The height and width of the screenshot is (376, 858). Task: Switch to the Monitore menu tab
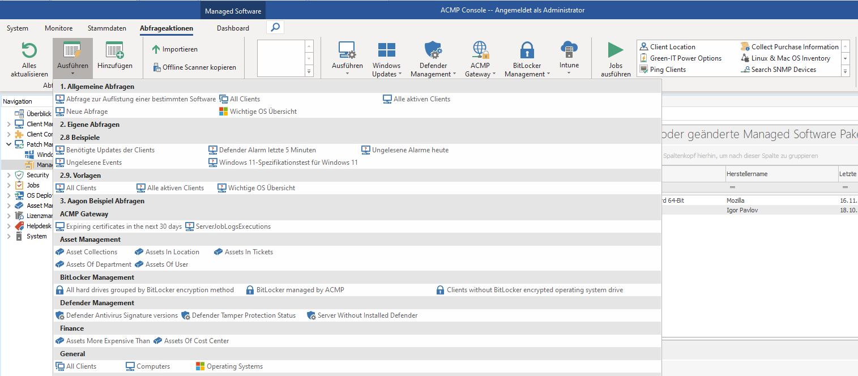(x=58, y=28)
